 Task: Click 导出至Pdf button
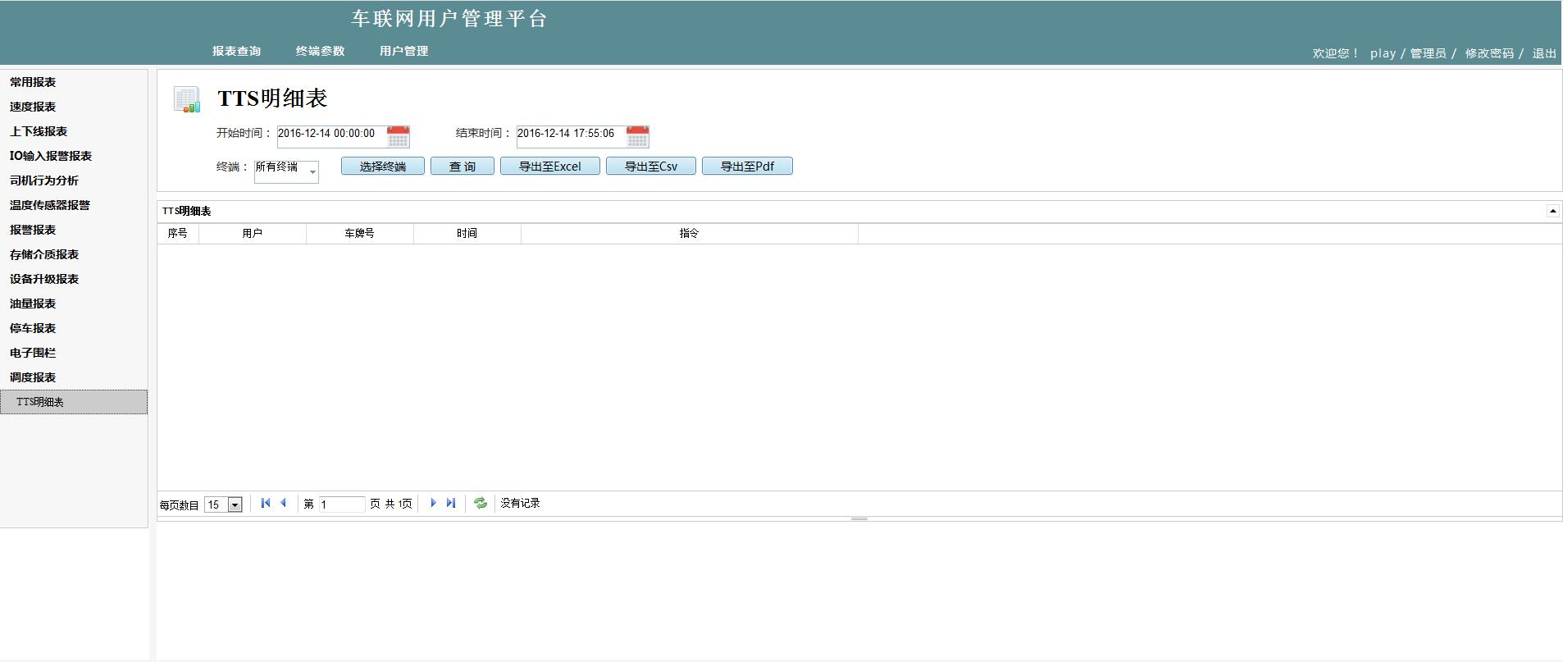747,167
